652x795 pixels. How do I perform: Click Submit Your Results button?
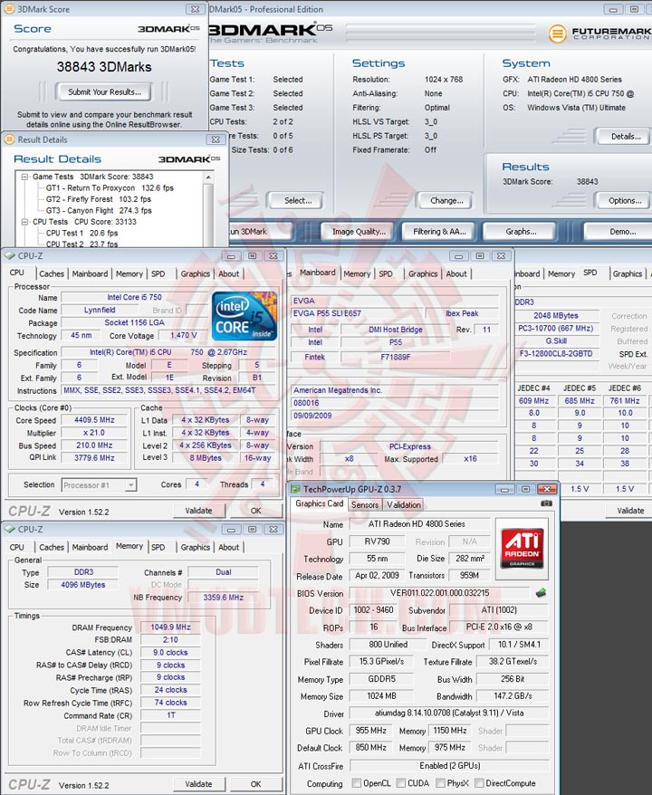[104, 91]
